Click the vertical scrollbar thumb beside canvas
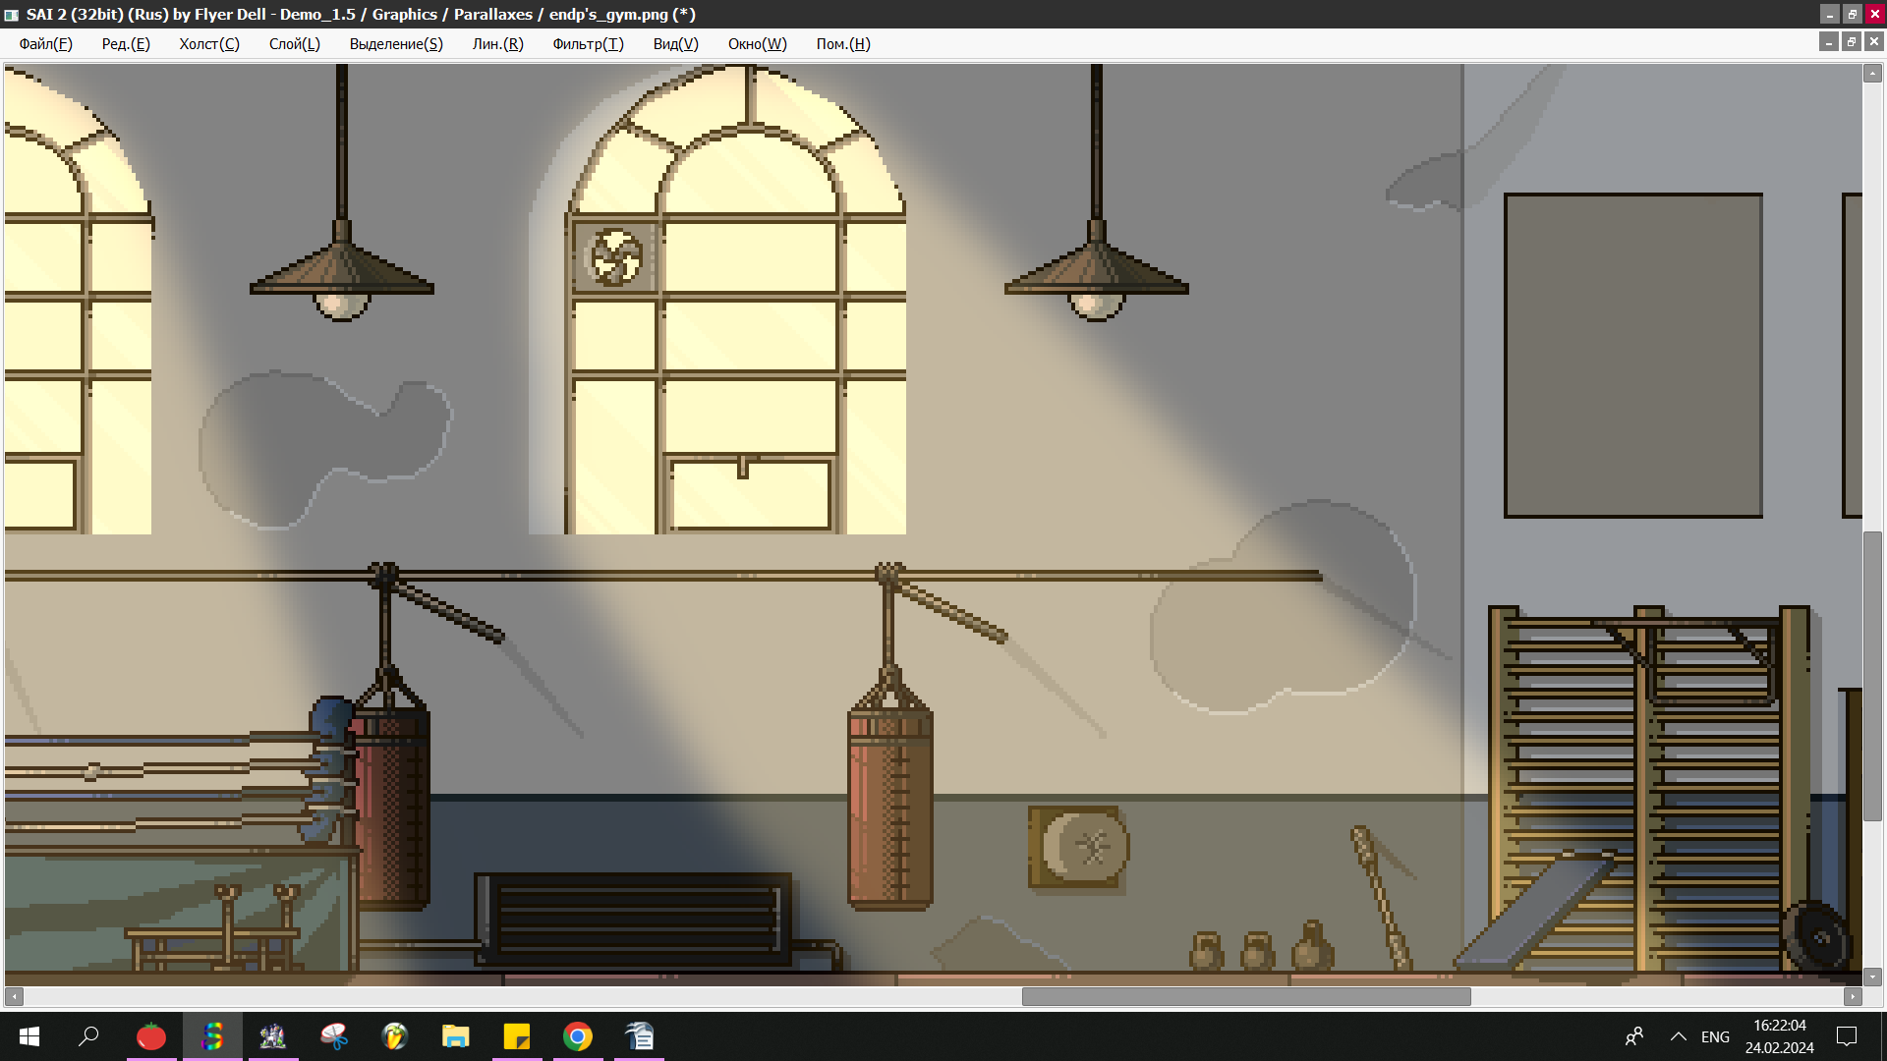Image resolution: width=1887 pixels, height=1061 pixels. click(1872, 676)
